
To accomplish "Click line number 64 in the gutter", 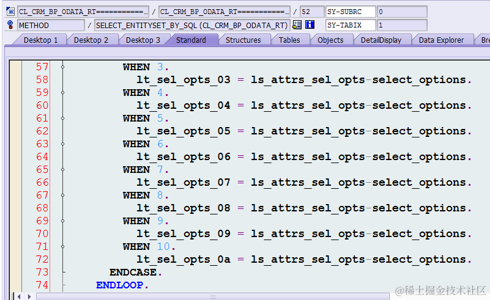I will coord(42,156).
